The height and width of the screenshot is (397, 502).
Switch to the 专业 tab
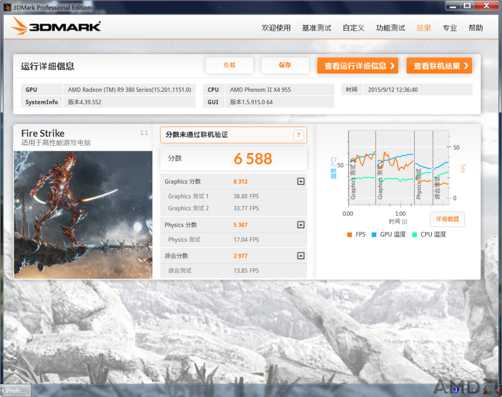449,28
